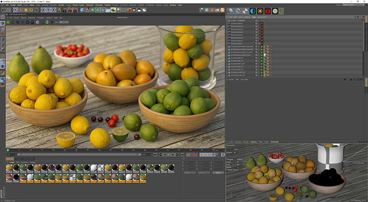This screenshot has width=368, height=202.
Task: Open Create menu in Material Manager
Action: [11, 162]
